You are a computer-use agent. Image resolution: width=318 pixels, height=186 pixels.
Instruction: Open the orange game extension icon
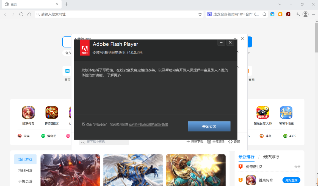(280, 14)
